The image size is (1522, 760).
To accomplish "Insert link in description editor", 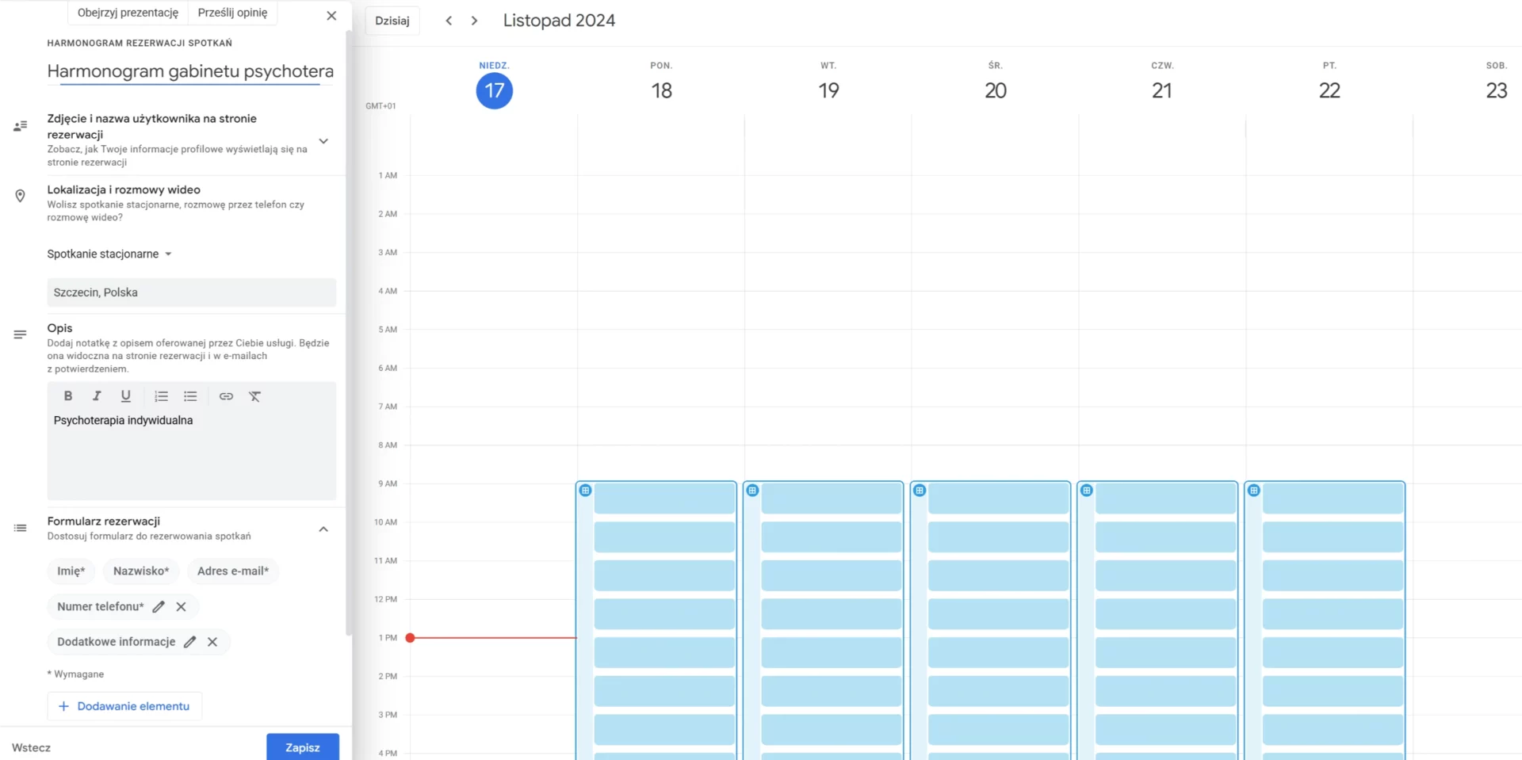I will pos(226,396).
